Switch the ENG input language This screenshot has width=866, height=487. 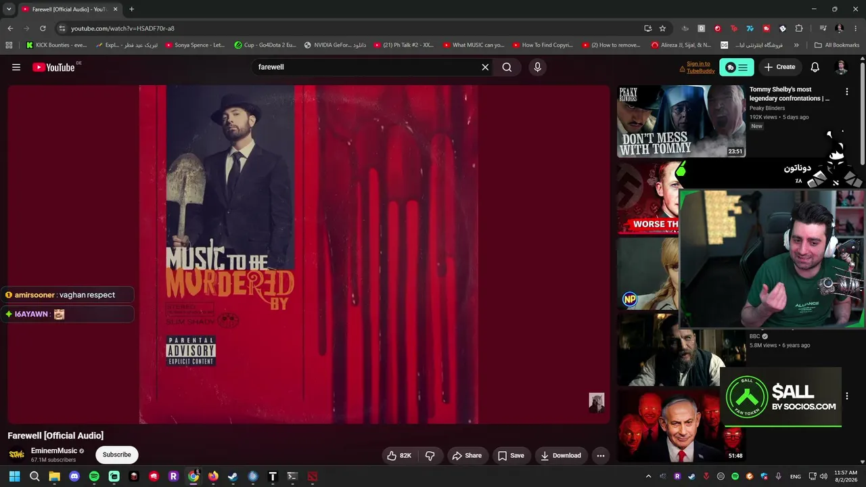click(x=796, y=476)
